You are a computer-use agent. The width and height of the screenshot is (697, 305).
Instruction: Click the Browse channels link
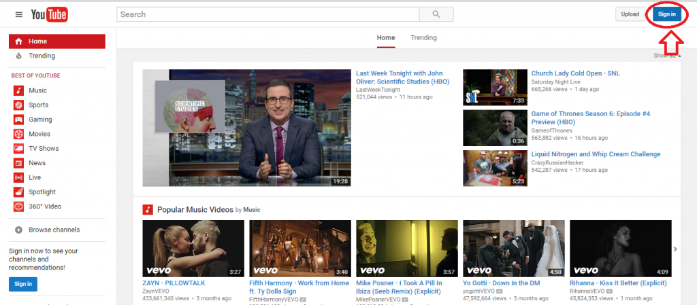(54, 230)
